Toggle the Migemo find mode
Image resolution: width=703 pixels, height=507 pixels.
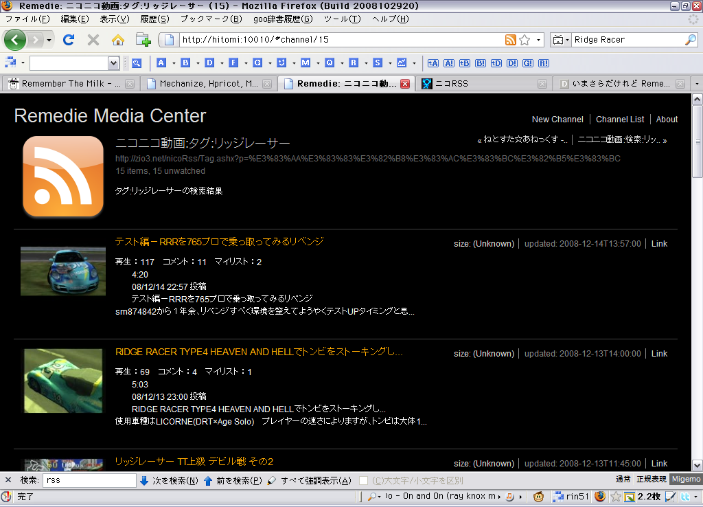coord(686,480)
